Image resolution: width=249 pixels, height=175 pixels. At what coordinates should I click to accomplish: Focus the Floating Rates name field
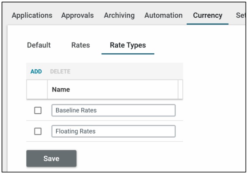(x=113, y=132)
